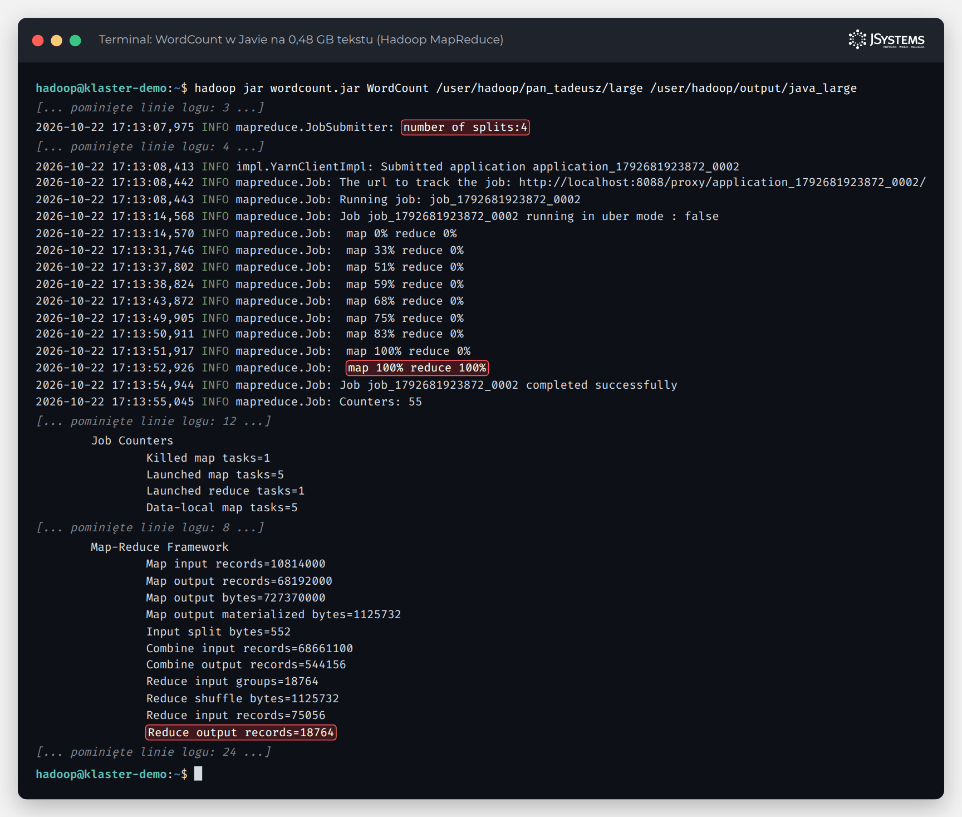
Task: Click the 'pominięte linie logu: 3' note
Action: (150, 107)
